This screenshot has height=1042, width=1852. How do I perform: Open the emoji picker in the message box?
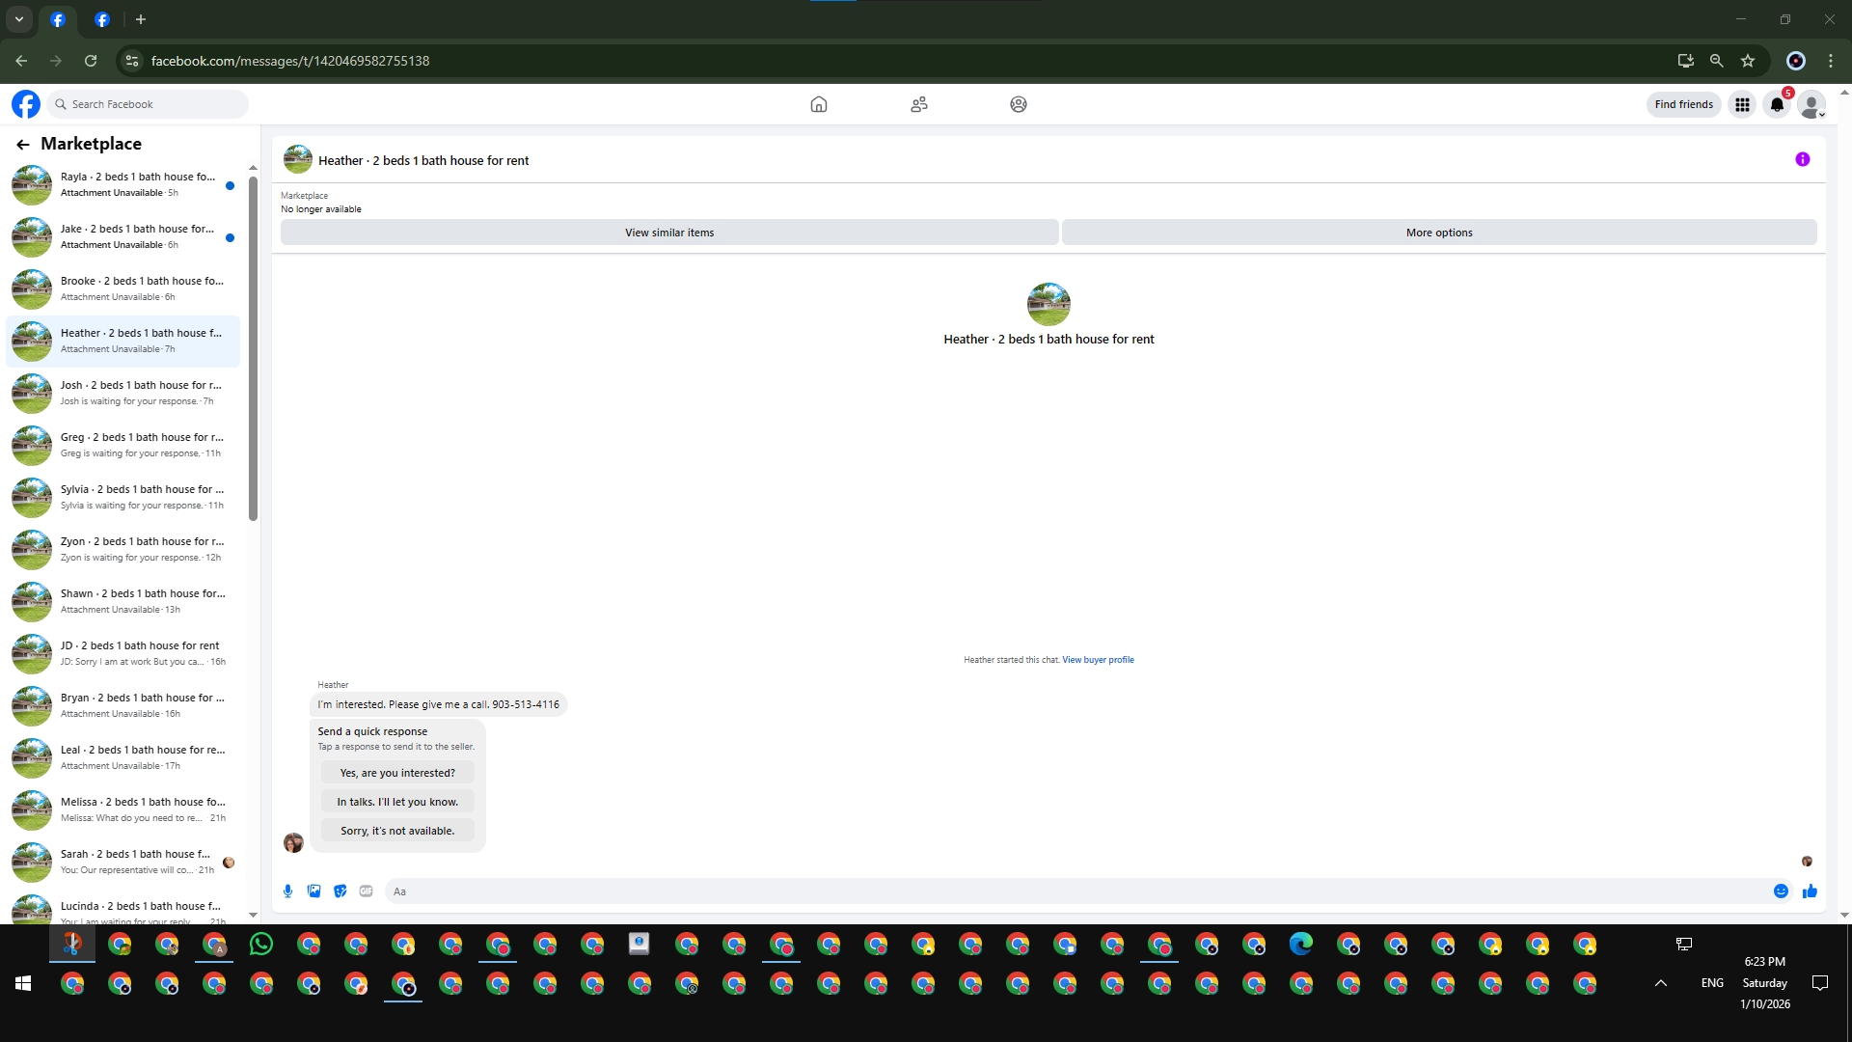point(1781,891)
